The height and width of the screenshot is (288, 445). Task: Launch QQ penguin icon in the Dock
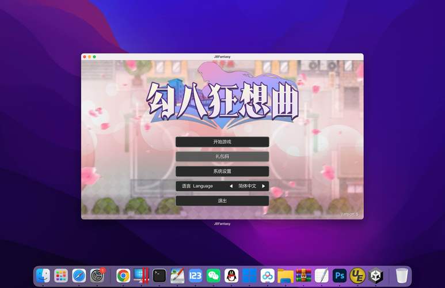tap(231, 275)
